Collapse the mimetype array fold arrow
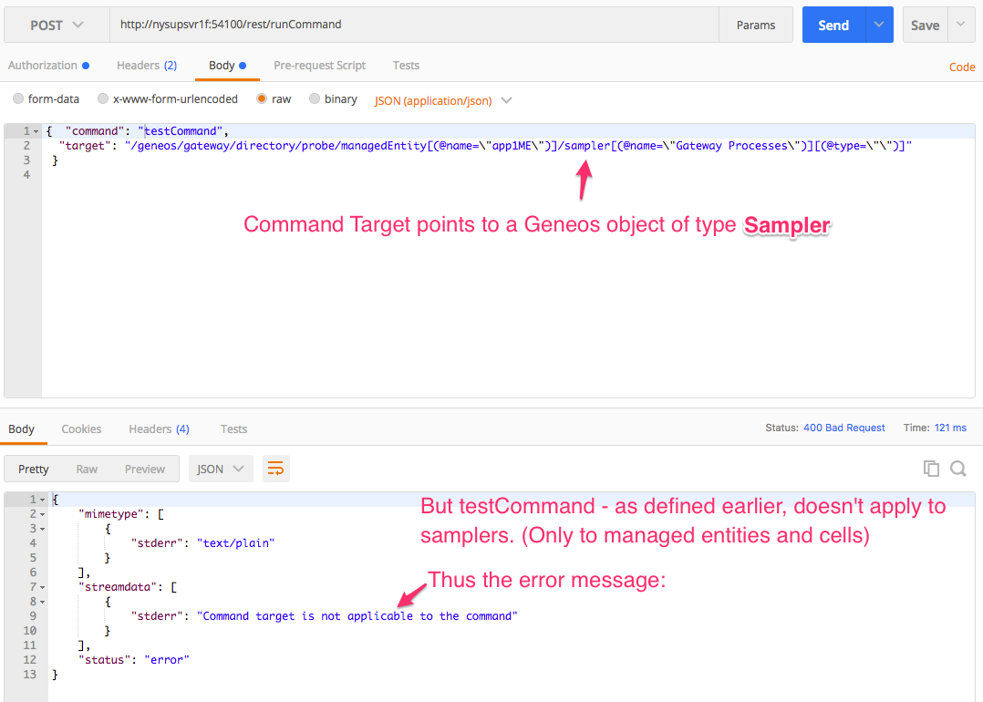983x702 pixels. (42, 514)
